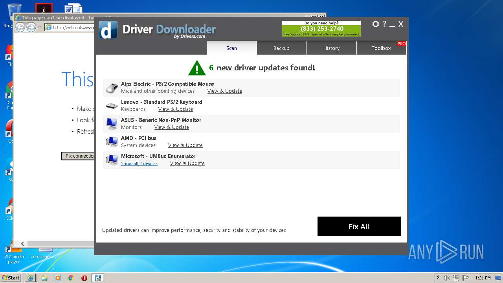
Task: Select the monitor icon for ASUS
Action: [x=112, y=124]
